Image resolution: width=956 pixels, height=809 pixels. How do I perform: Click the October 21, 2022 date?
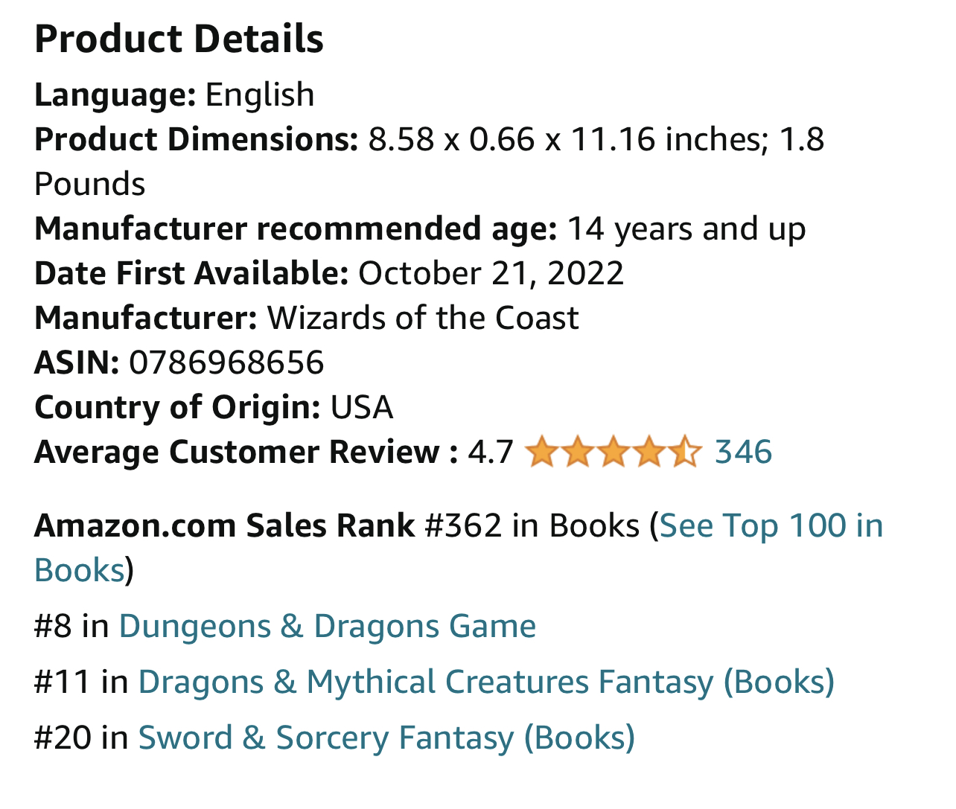coord(491,274)
